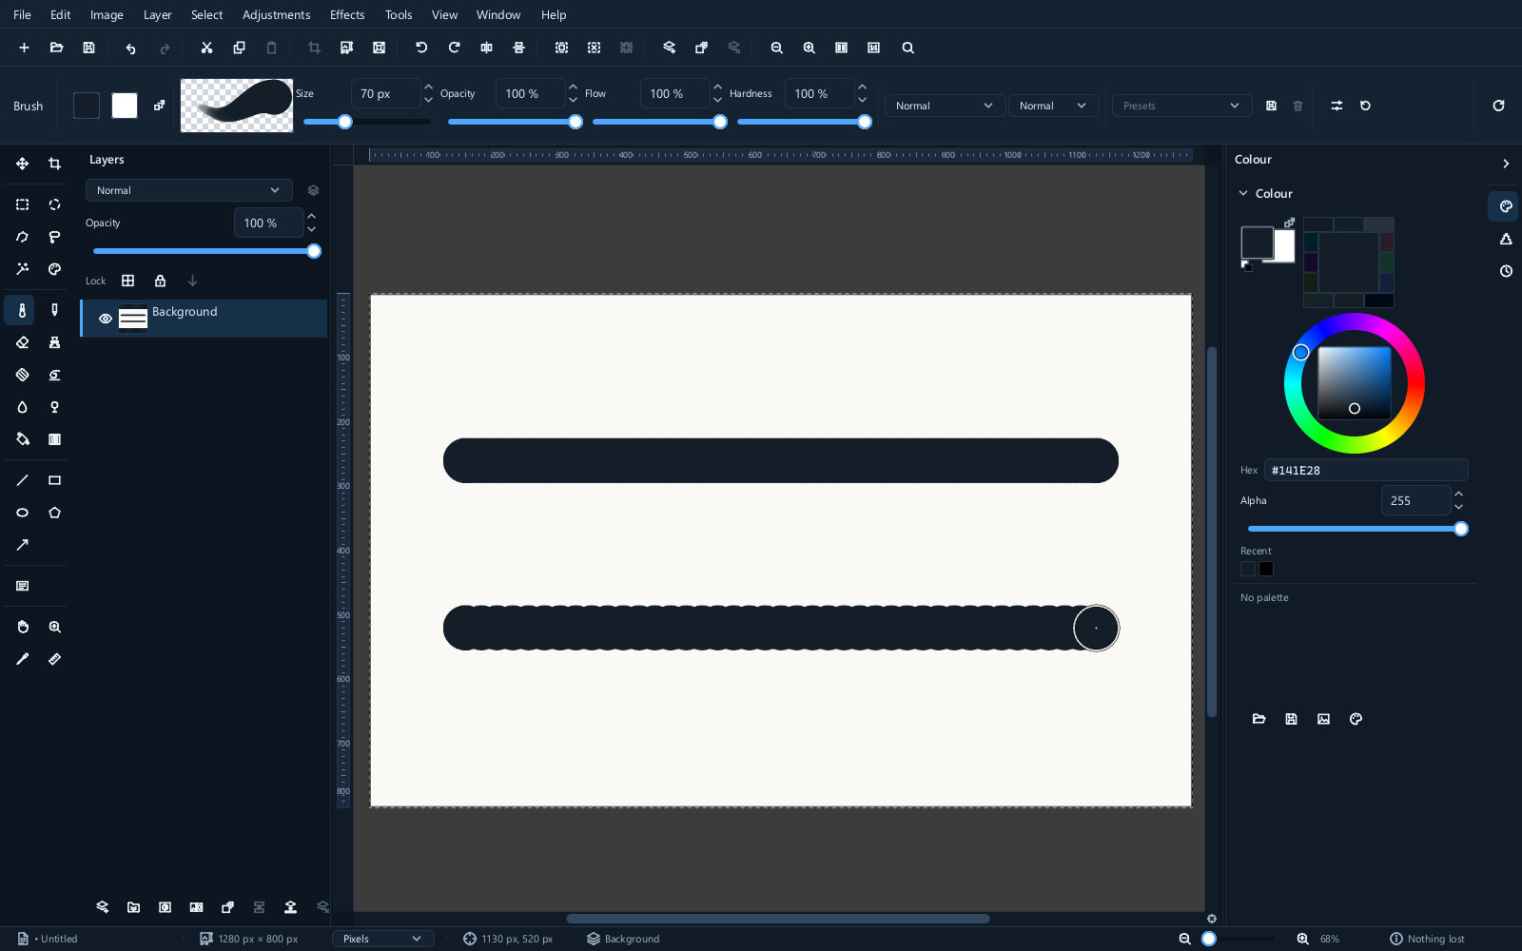Select the Move tool
Screen dimensions: 1522x951
click(22, 164)
